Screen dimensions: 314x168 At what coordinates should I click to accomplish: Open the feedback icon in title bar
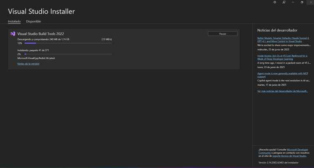(x=284, y=2)
